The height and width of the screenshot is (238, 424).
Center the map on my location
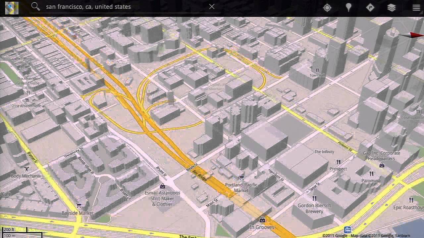pyautogui.click(x=327, y=8)
